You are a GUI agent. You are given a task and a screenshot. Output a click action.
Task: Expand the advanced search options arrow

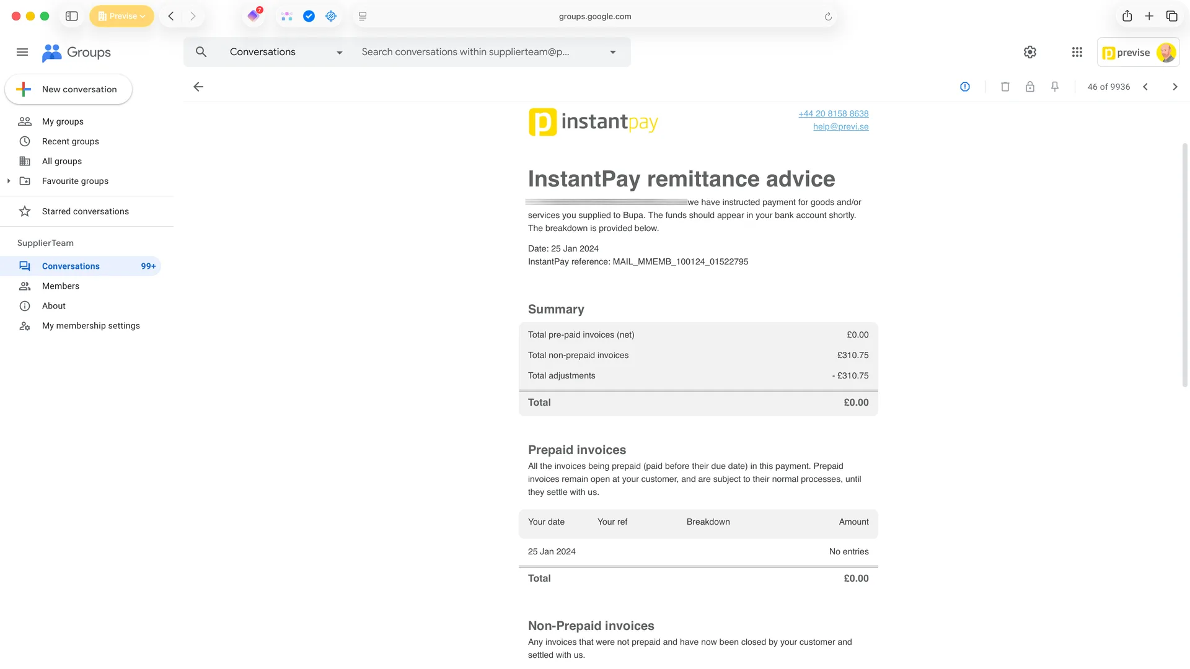pos(613,52)
